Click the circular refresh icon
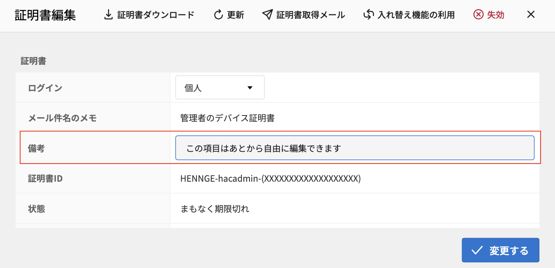The width and height of the screenshot is (555, 268). click(218, 15)
